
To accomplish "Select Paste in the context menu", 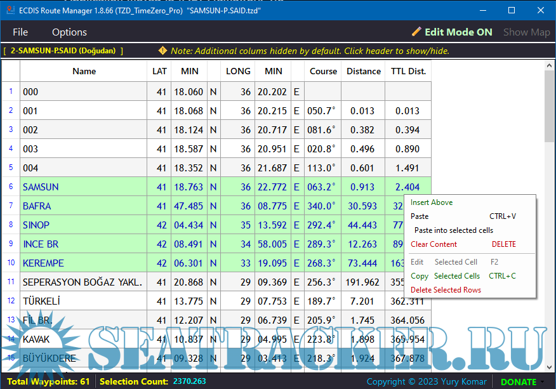I will point(420,216).
